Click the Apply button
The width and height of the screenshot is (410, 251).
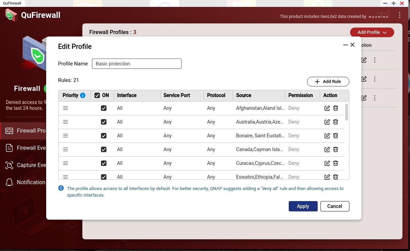(x=303, y=206)
